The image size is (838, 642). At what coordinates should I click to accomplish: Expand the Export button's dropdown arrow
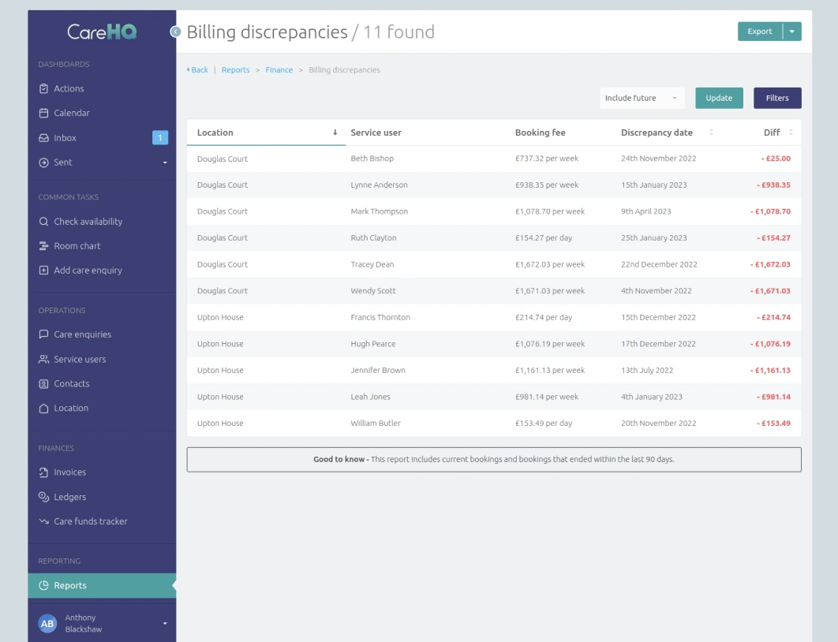coord(791,31)
